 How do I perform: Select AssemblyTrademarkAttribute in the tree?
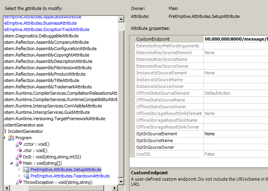48,87
